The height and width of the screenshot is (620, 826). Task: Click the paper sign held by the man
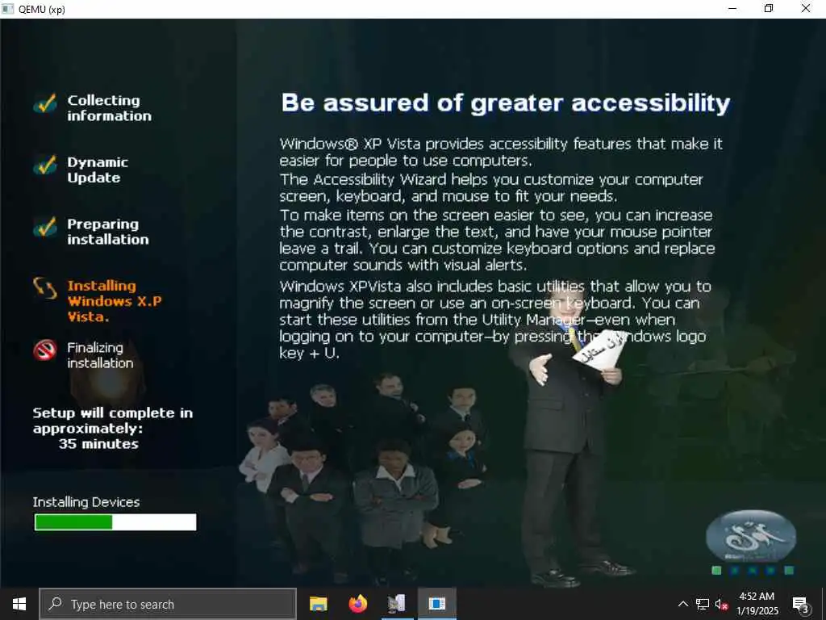[600, 350]
